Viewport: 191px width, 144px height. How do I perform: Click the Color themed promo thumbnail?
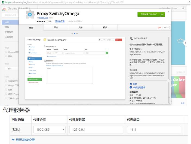click(x=178, y=87)
